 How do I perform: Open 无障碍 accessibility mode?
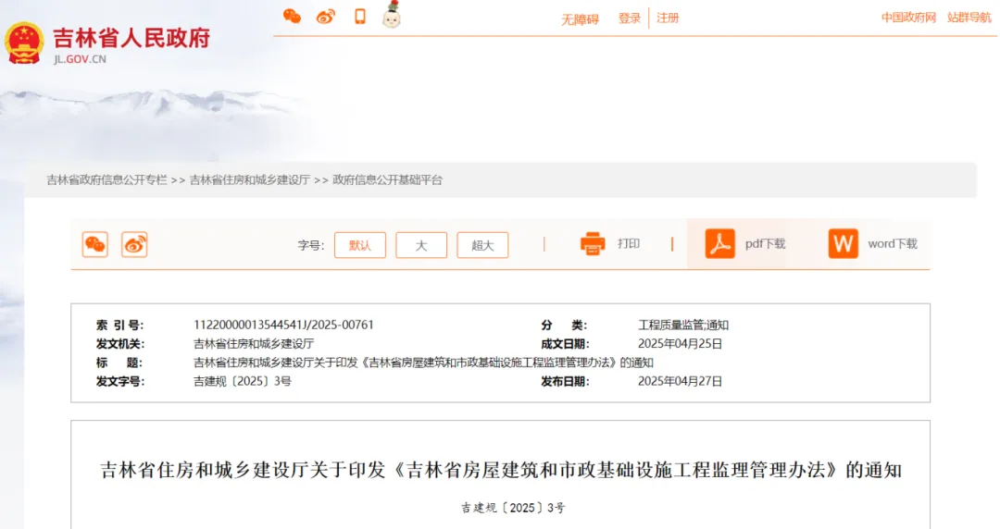(580, 19)
